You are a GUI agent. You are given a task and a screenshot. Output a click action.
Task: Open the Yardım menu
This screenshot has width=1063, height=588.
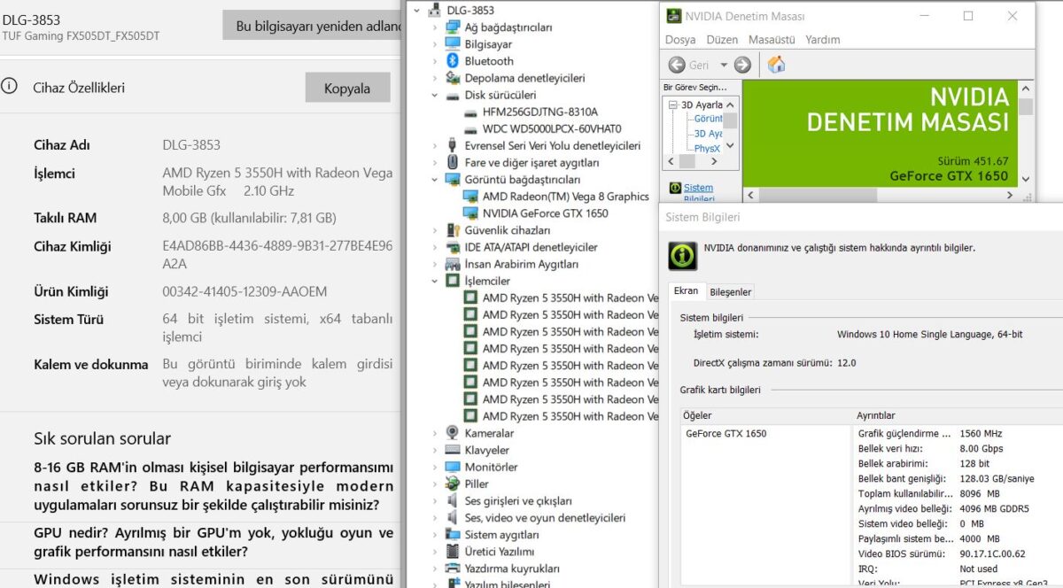pyautogui.click(x=822, y=40)
